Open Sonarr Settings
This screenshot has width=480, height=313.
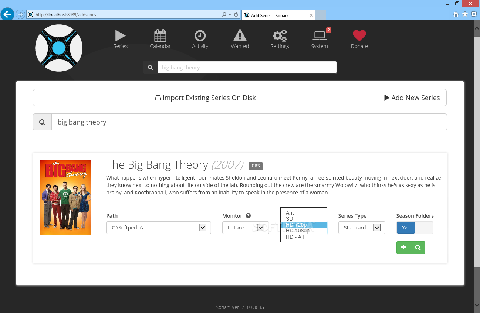point(280,40)
